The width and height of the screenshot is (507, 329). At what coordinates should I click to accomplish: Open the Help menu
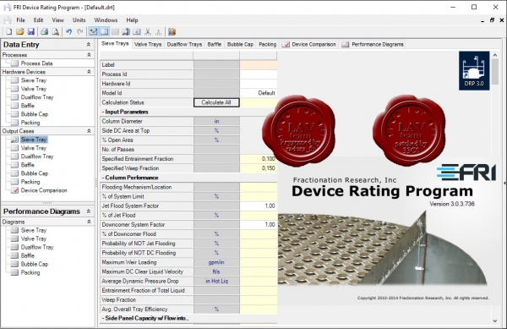pos(132,20)
